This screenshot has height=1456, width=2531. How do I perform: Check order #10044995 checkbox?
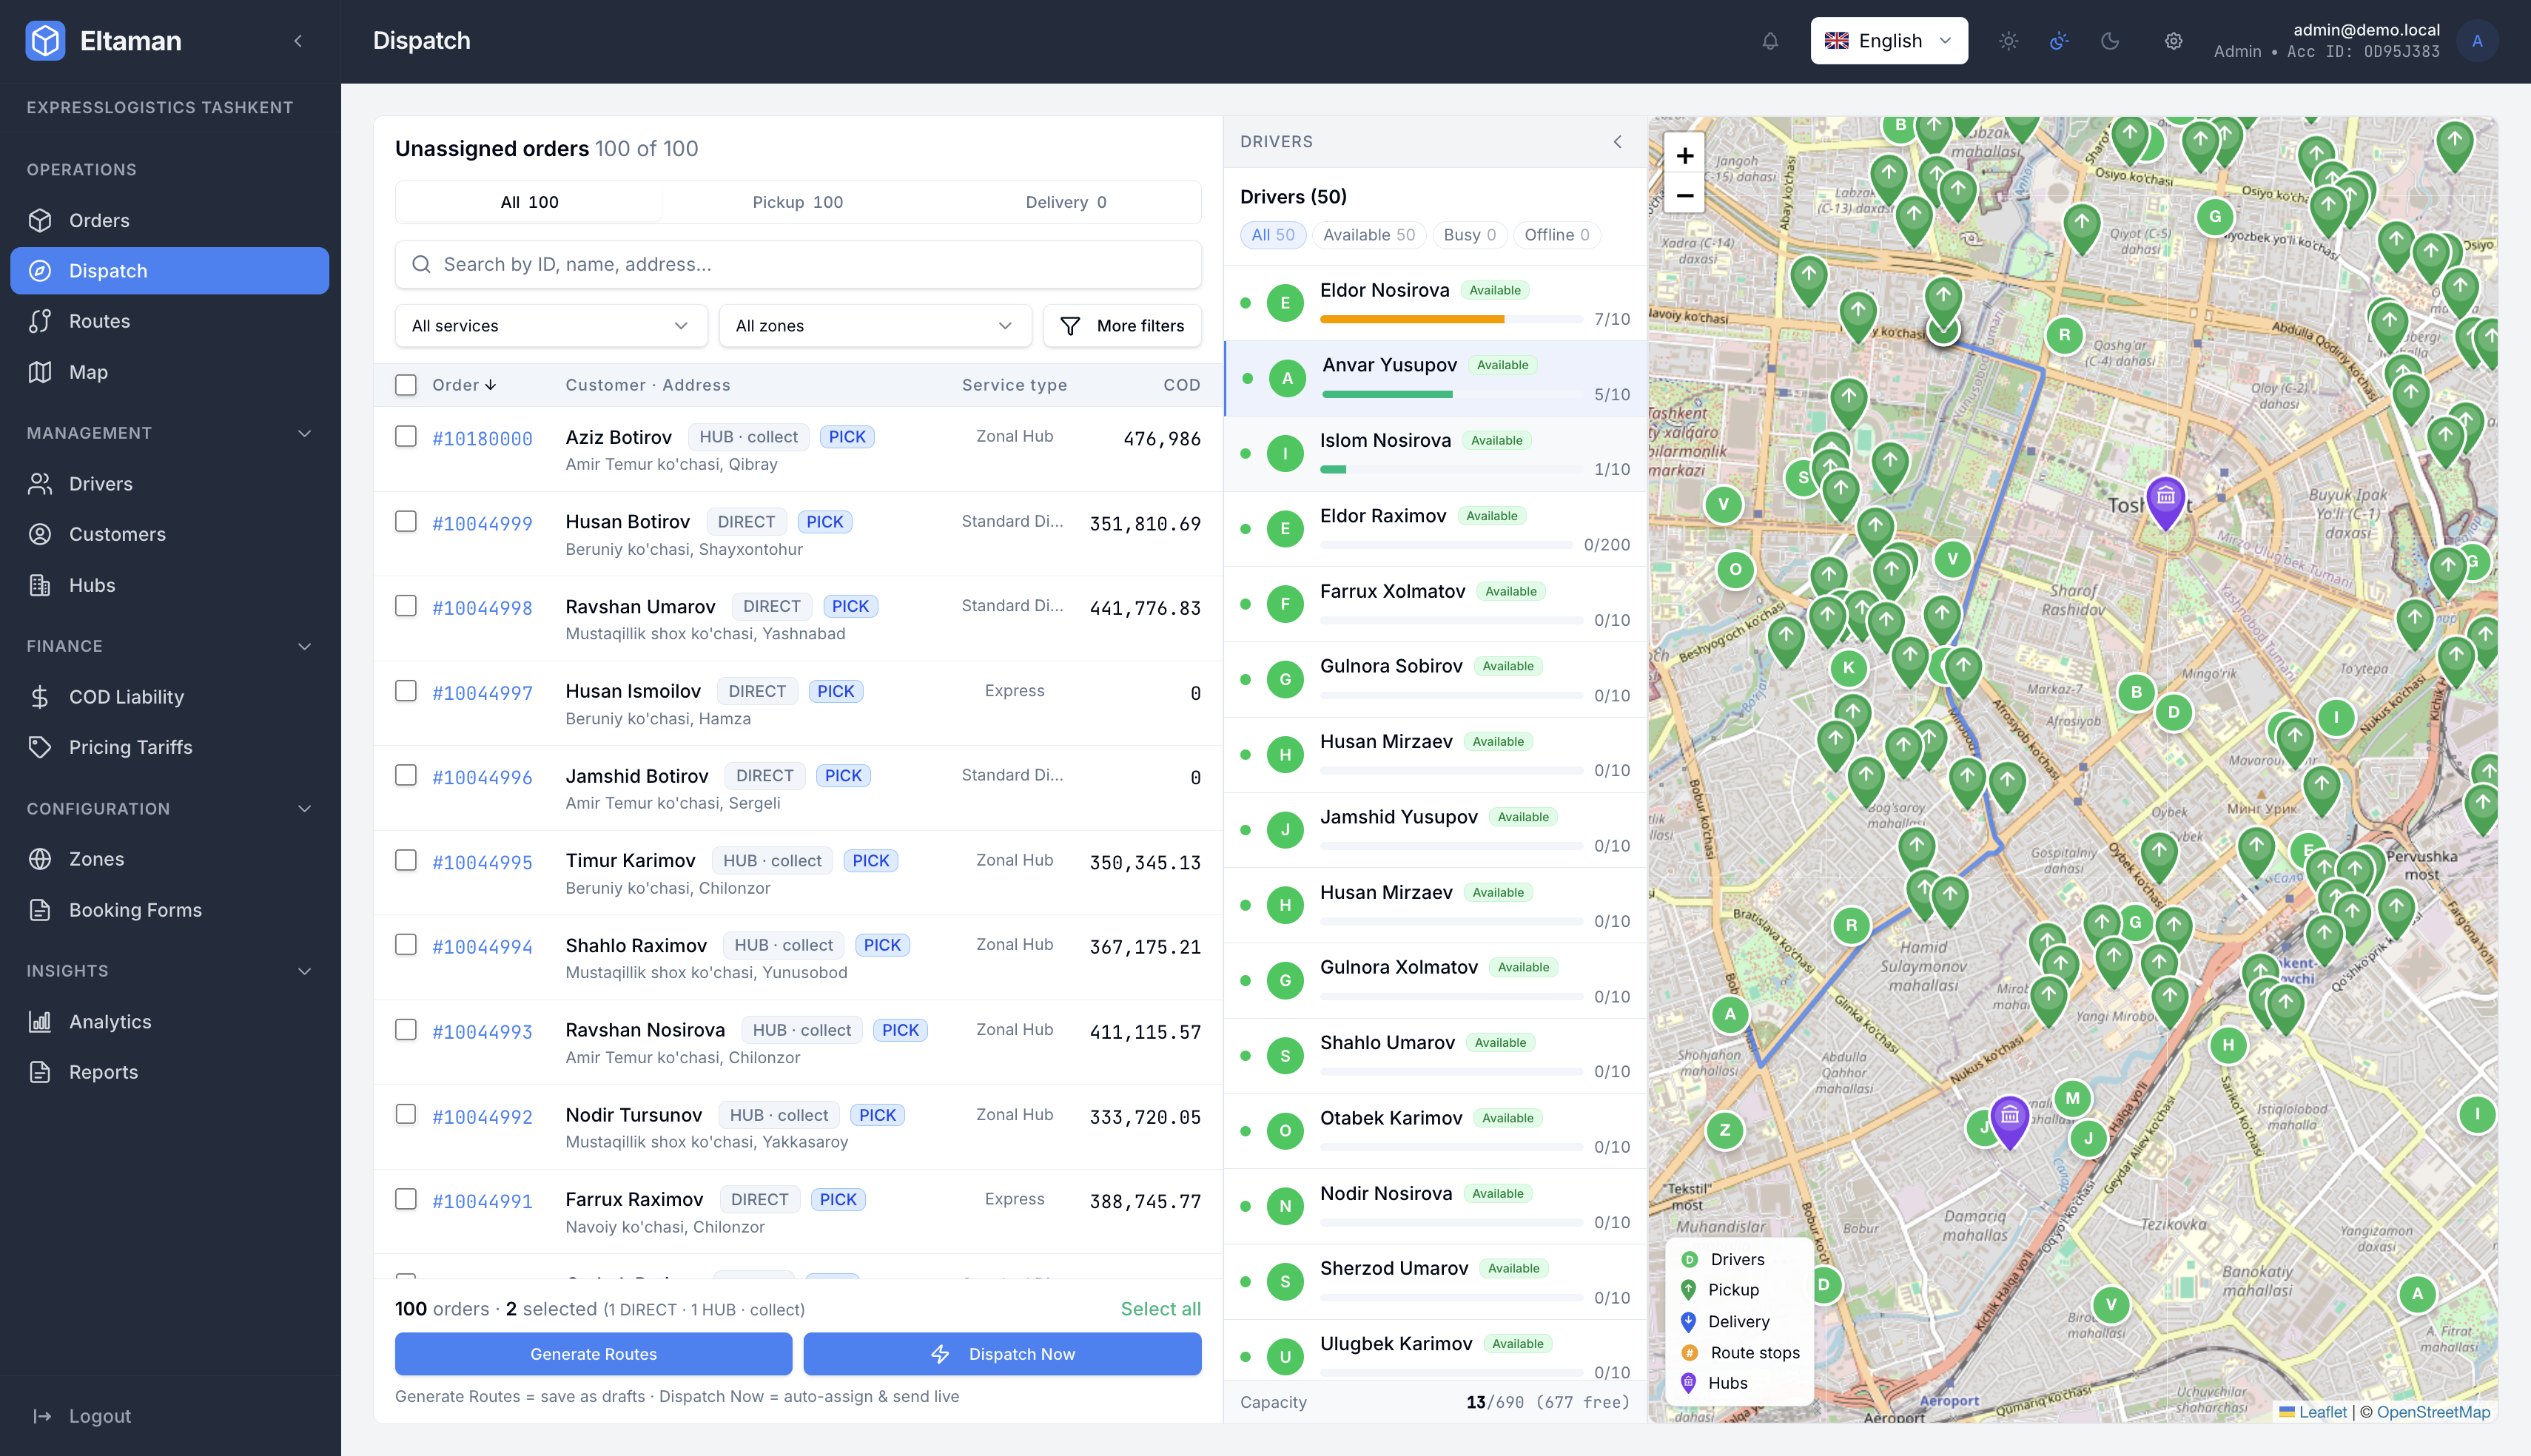point(406,860)
